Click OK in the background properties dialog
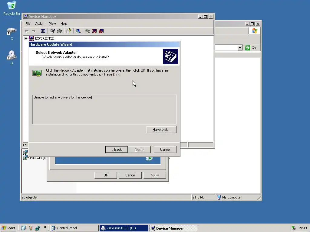 coord(106,175)
